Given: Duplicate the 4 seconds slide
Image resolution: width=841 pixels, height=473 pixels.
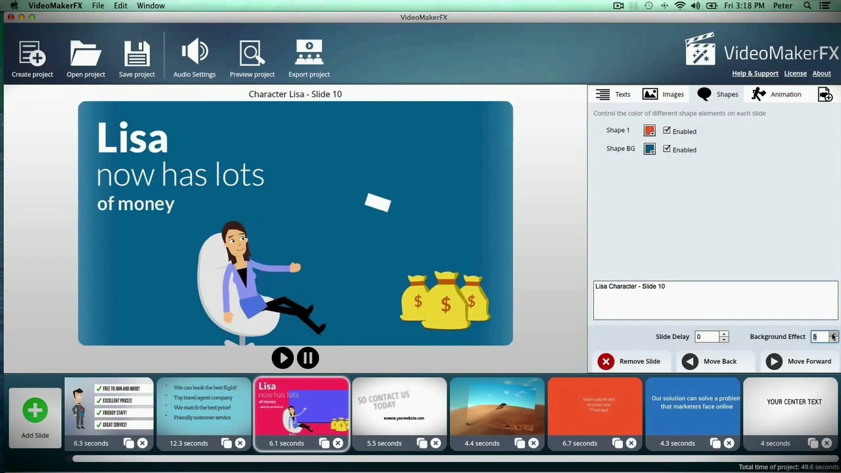Looking at the screenshot, I should pos(813,443).
